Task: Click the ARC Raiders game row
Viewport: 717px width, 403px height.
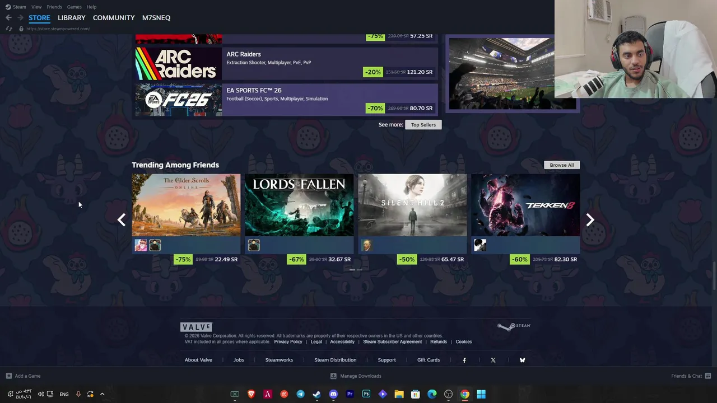Action: tap(286, 63)
